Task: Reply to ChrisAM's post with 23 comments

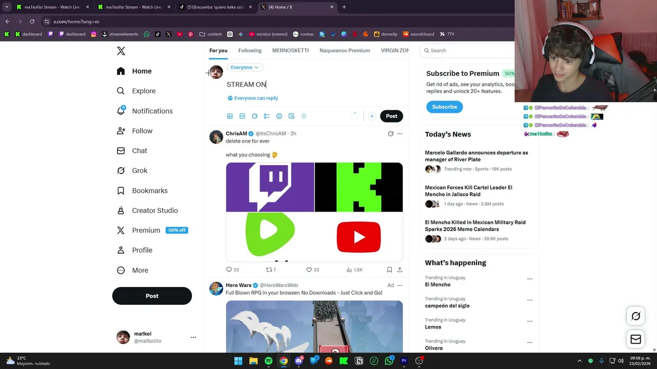Action: click(233, 270)
